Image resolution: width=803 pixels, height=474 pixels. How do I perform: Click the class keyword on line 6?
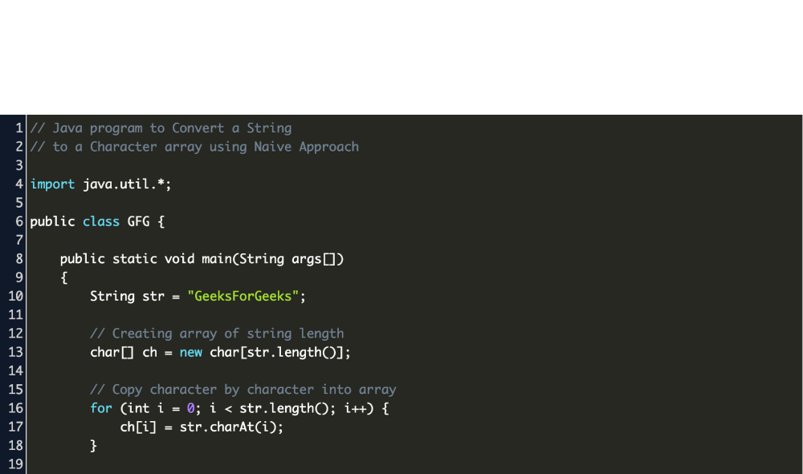coord(101,221)
